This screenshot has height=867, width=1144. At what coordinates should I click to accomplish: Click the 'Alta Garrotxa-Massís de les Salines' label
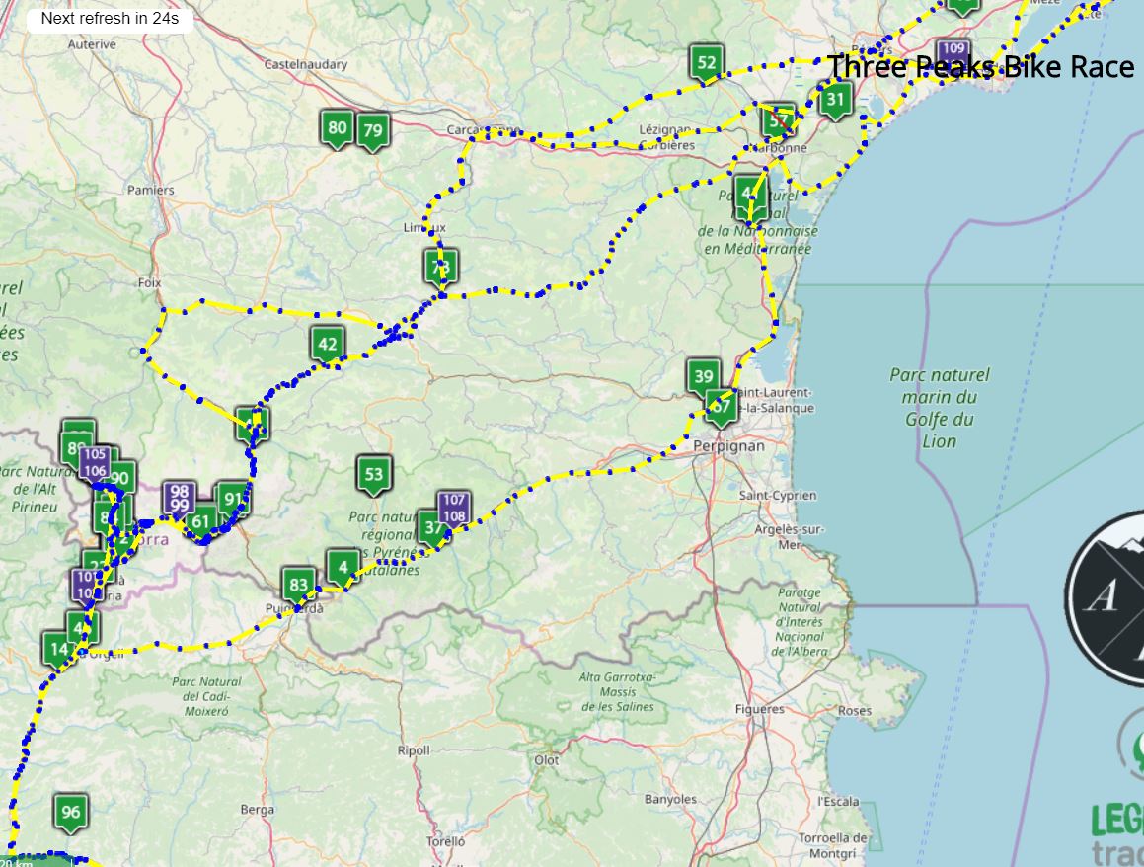click(618, 692)
